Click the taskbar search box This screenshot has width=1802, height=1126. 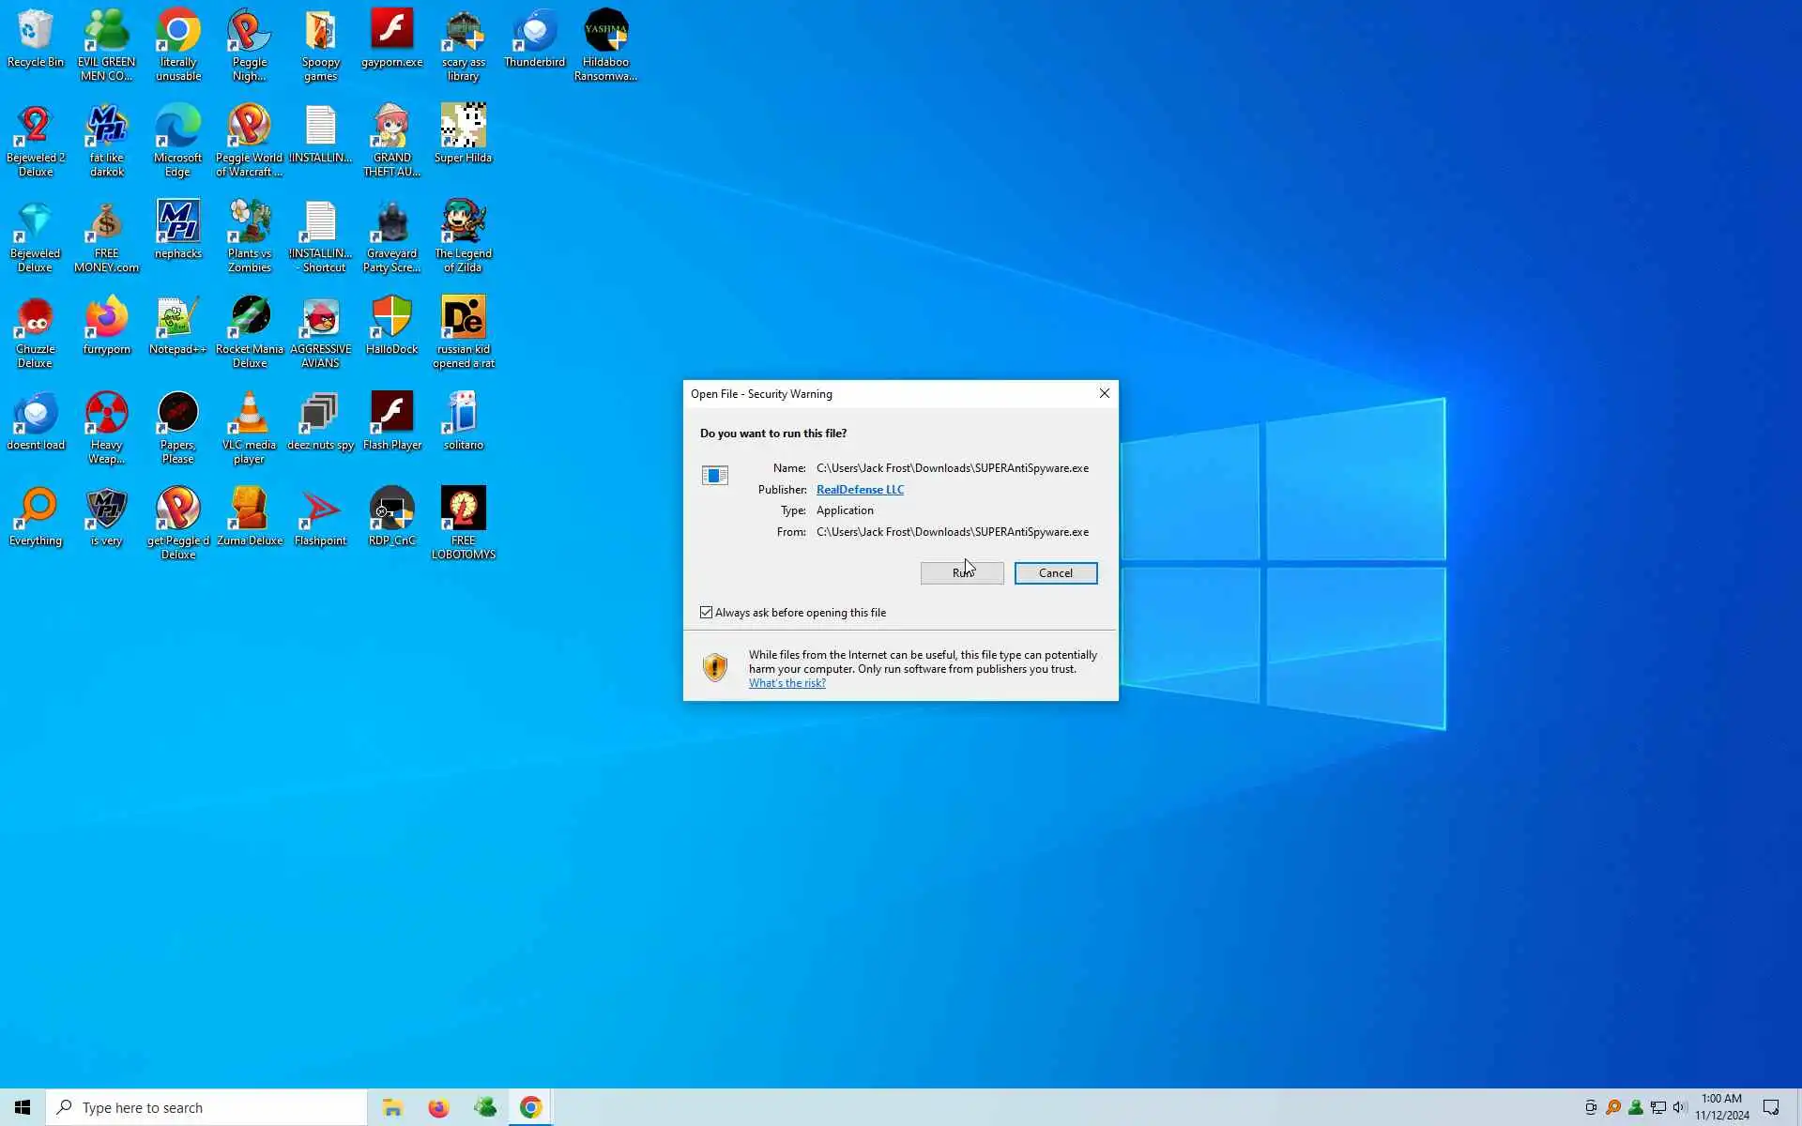coord(206,1107)
